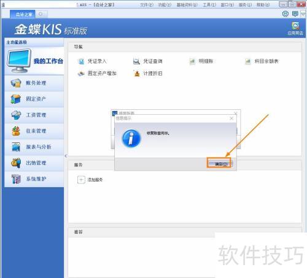307x278 pixels.
Task: Open 凭证录入 icon in navigation
Action: coord(81,61)
